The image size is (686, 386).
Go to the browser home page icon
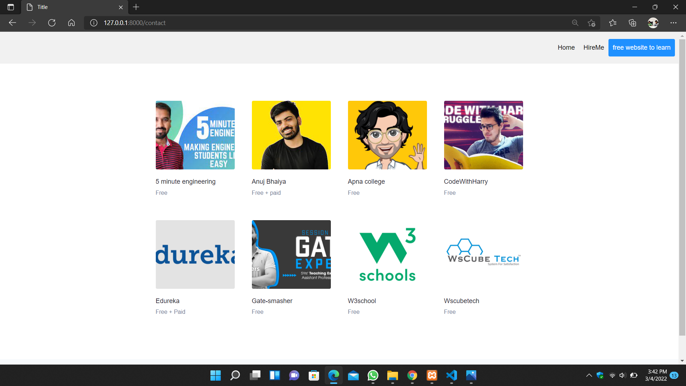[71, 23]
